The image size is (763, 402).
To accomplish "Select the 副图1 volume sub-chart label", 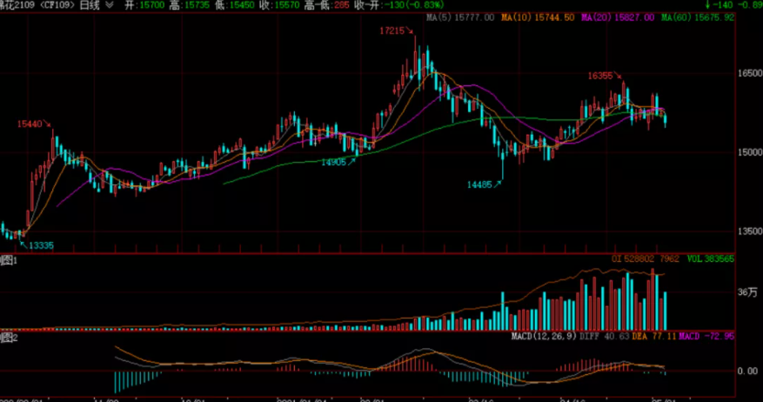I will coord(9,260).
